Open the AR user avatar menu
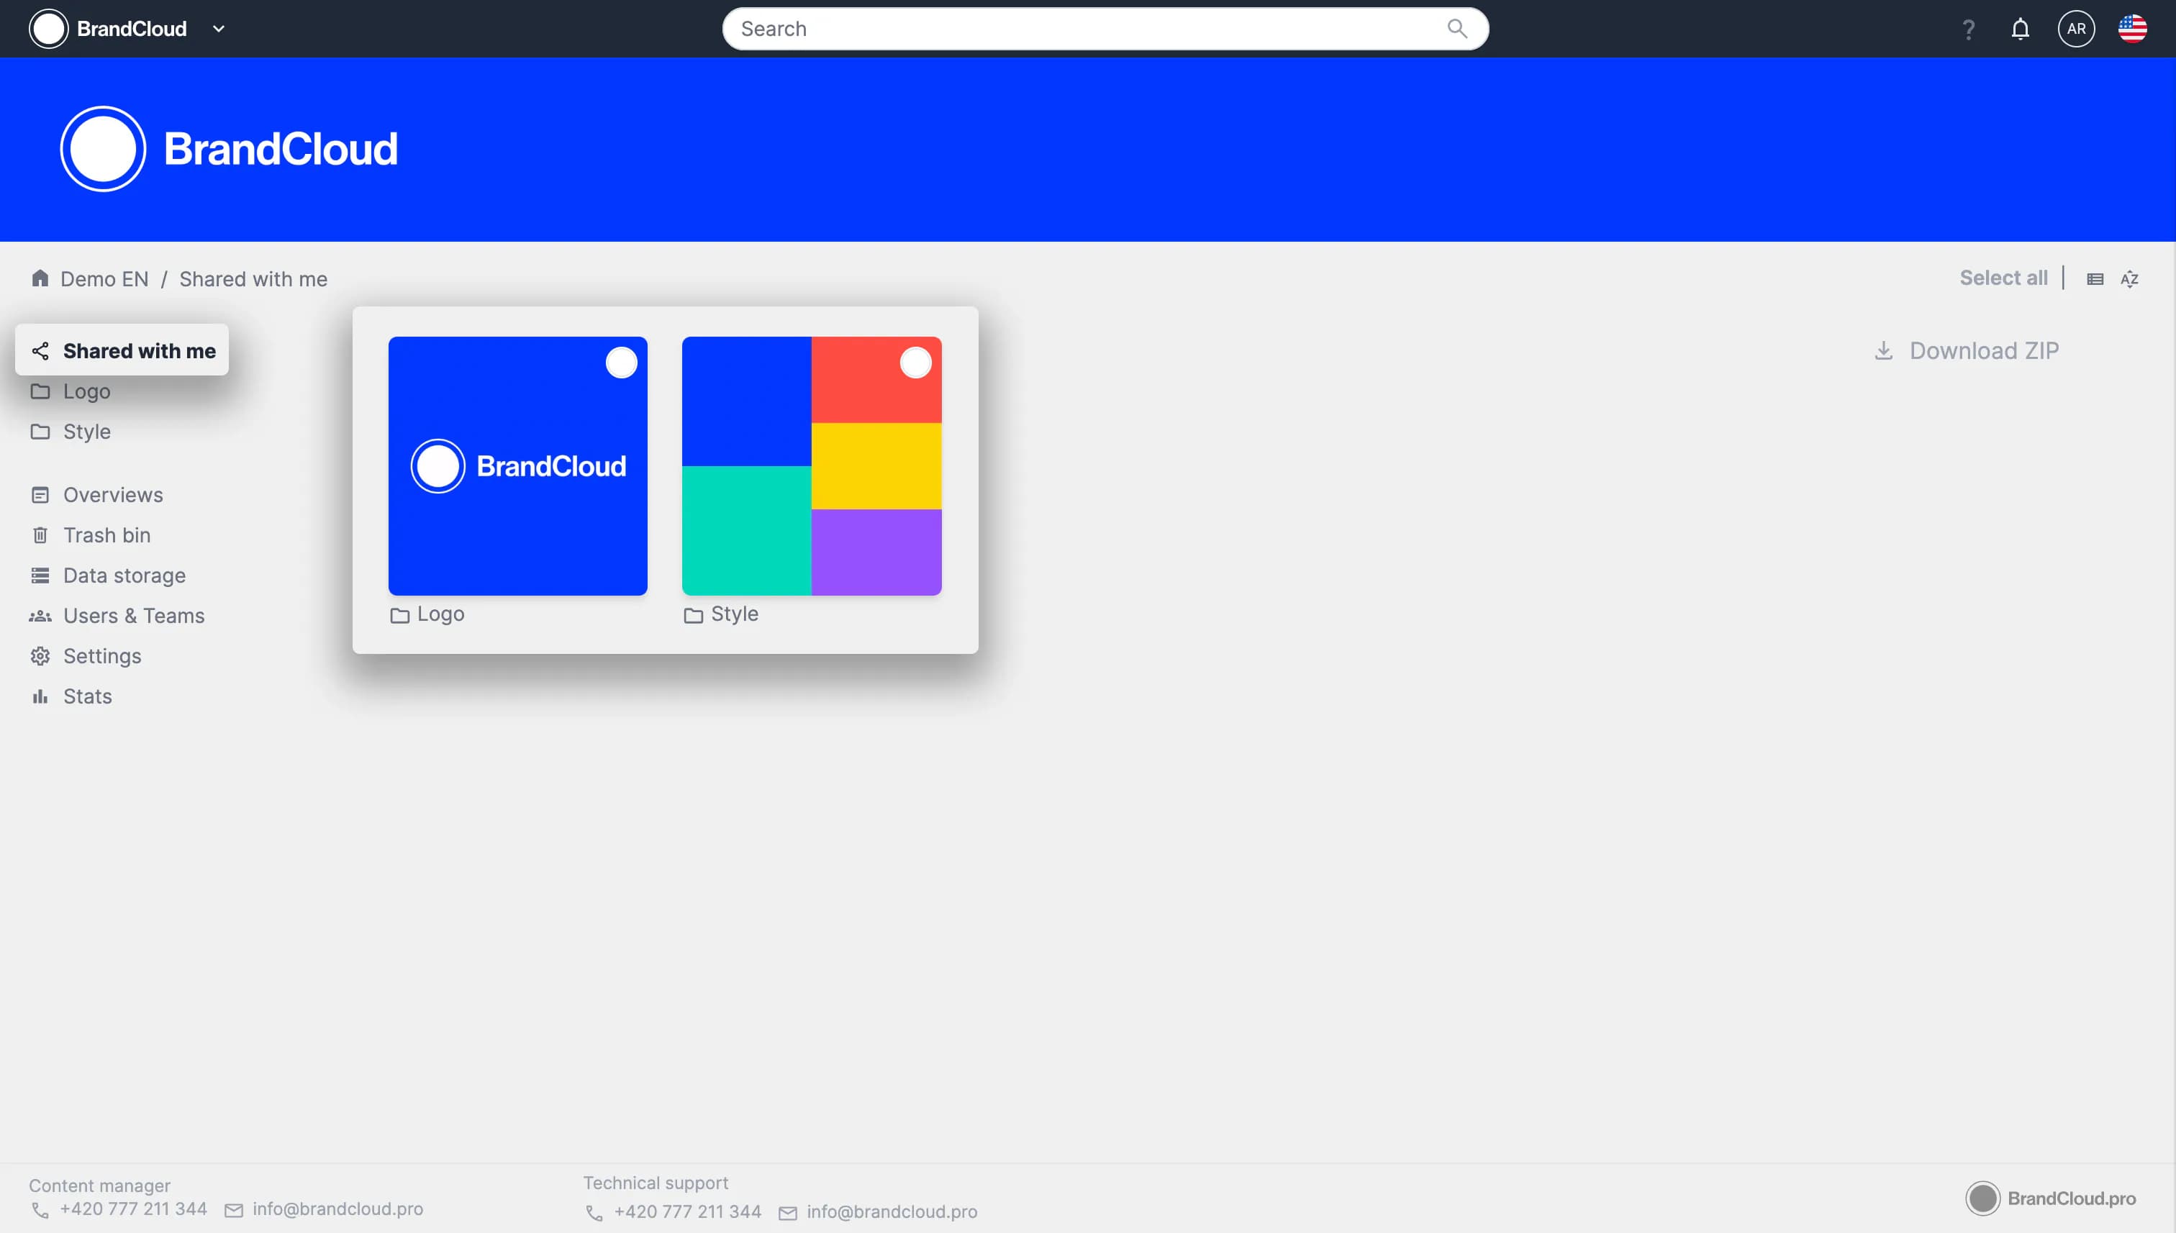 click(2076, 29)
